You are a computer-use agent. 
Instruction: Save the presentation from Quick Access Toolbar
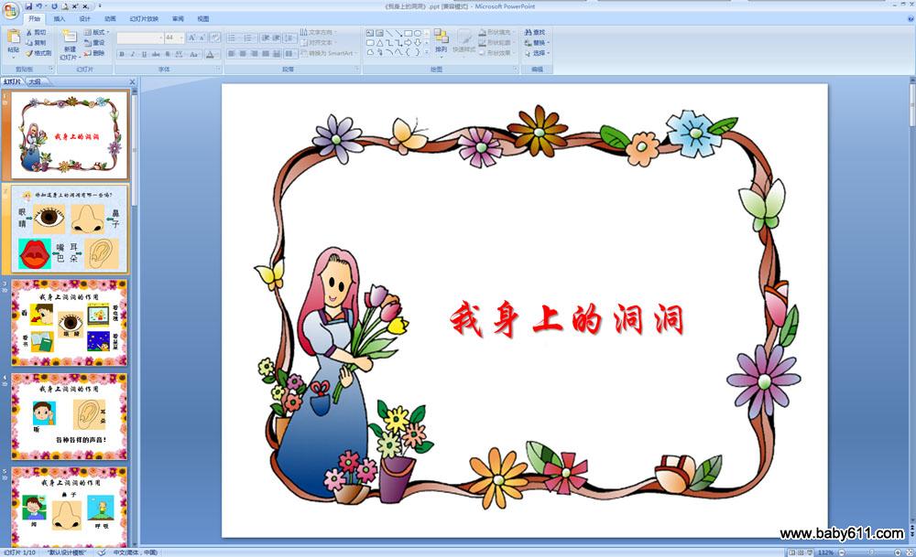(28, 6)
